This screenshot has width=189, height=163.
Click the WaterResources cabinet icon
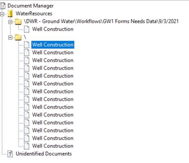point(10,14)
